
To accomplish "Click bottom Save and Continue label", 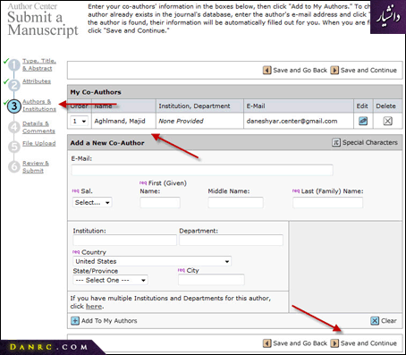I will point(368,343).
